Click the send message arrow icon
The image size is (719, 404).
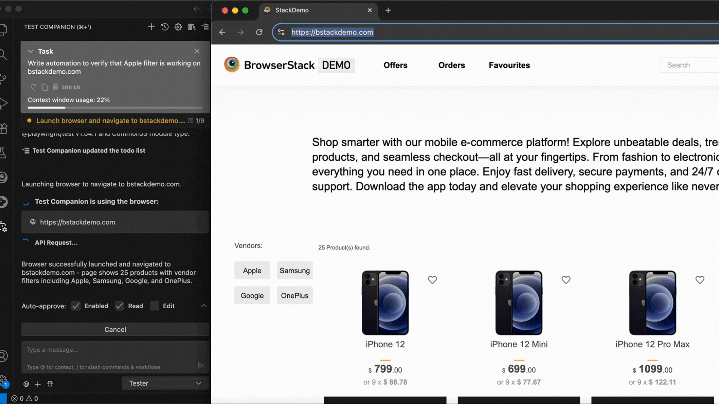[201, 365]
